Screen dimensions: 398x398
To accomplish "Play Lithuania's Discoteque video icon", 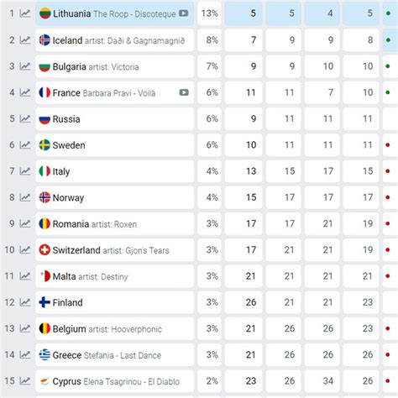I will [183, 13].
